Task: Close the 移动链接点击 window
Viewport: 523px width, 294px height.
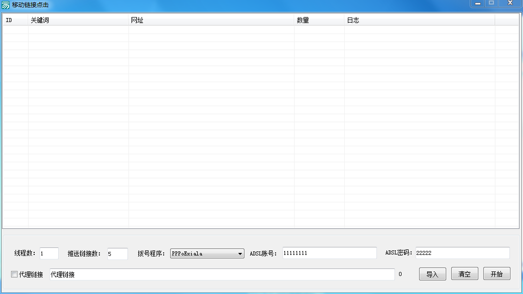Action: [510, 3]
